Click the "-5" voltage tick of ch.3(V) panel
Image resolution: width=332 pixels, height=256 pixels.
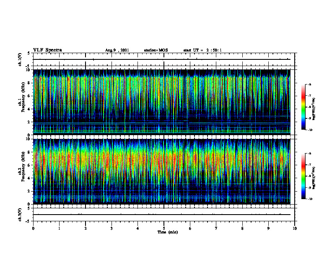point(28,221)
